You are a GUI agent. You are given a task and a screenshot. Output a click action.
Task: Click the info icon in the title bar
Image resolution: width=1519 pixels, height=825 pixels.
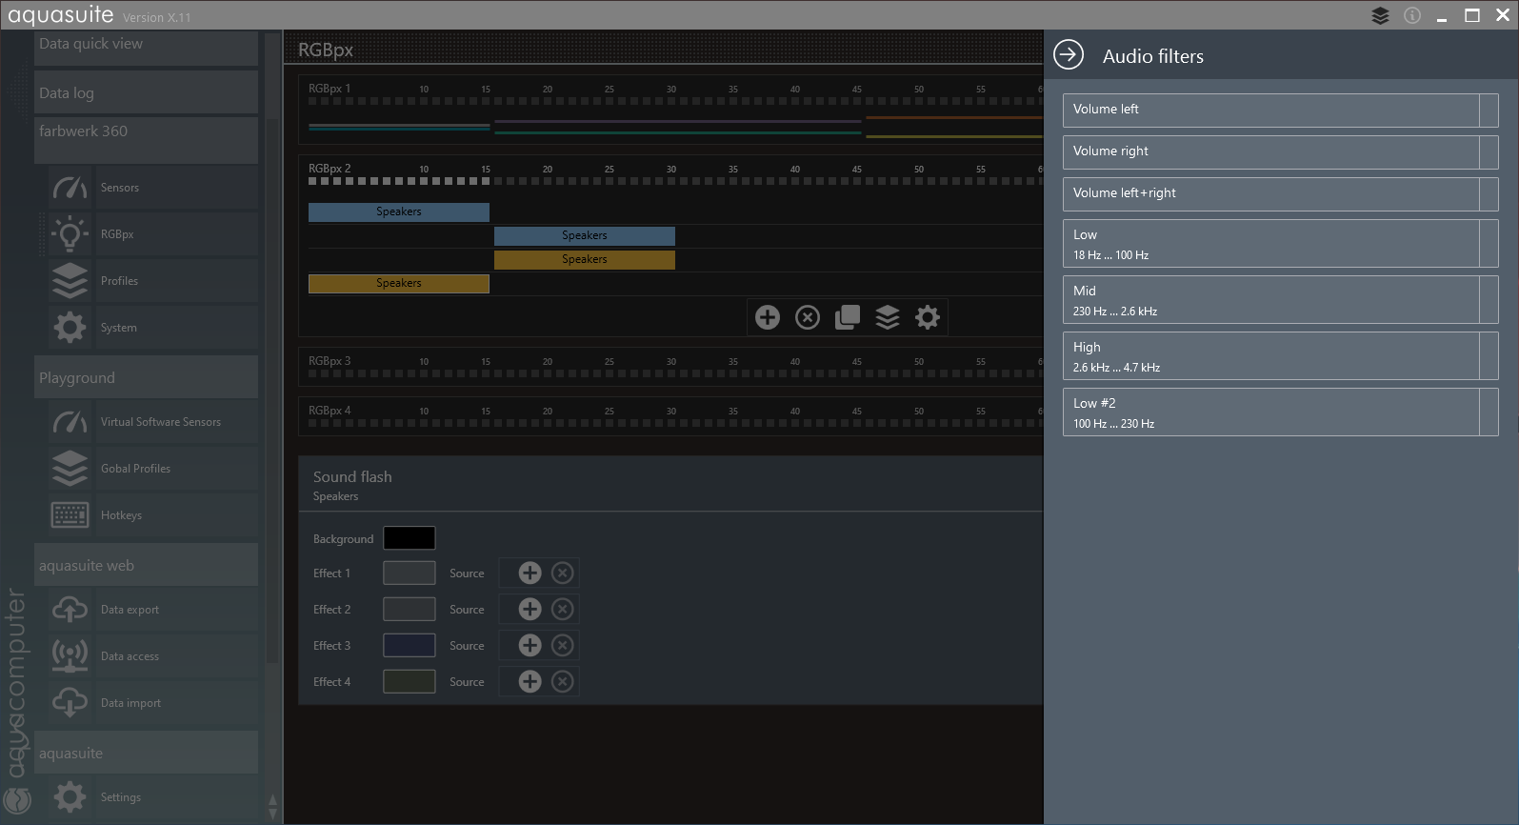pos(1412,15)
